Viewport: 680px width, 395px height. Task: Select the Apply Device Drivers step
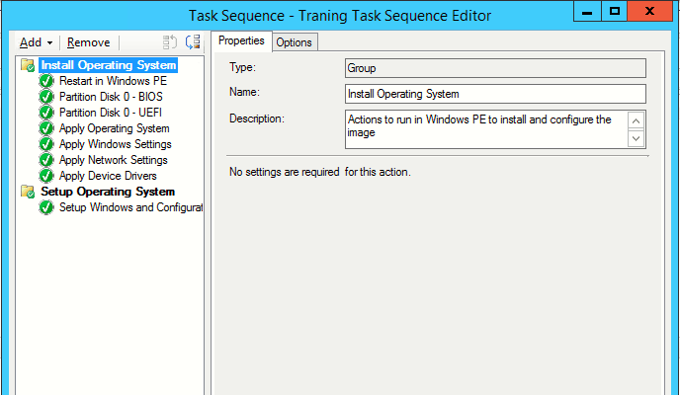108,176
